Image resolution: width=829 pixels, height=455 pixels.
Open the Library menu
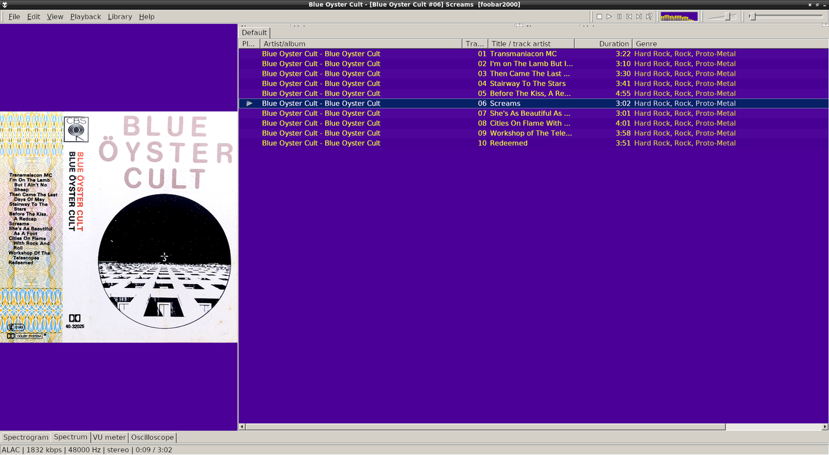click(x=120, y=16)
